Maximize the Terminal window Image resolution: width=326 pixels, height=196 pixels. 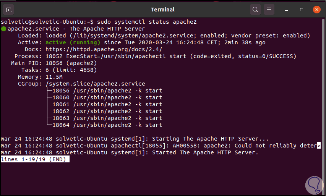pyautogui.click(x=302, y=10)
